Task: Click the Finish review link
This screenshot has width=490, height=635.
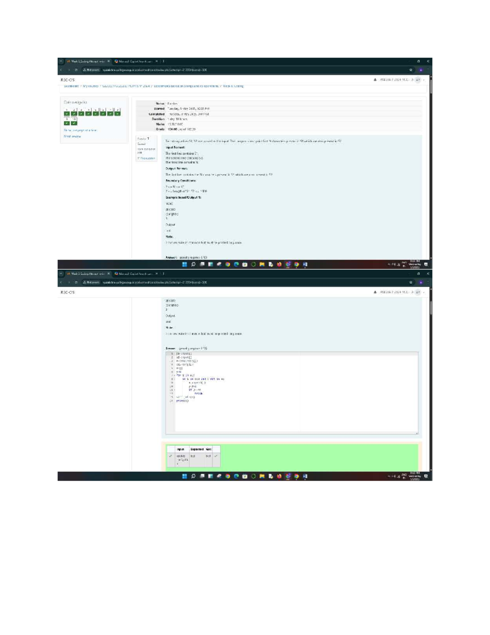Action: click(72, 137)
